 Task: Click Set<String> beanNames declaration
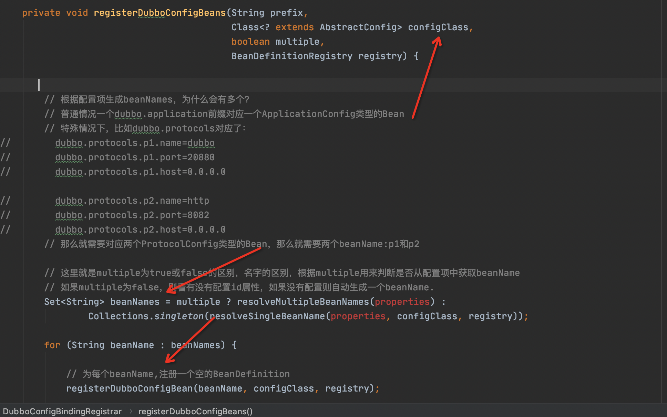[x=102, y=302]
